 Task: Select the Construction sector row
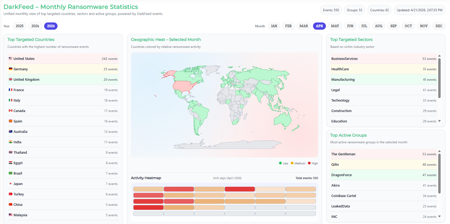coord(384,111)
